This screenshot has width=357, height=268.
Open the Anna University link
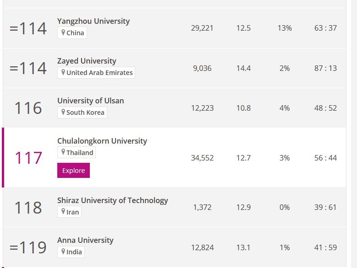click(x=85, y=240)
